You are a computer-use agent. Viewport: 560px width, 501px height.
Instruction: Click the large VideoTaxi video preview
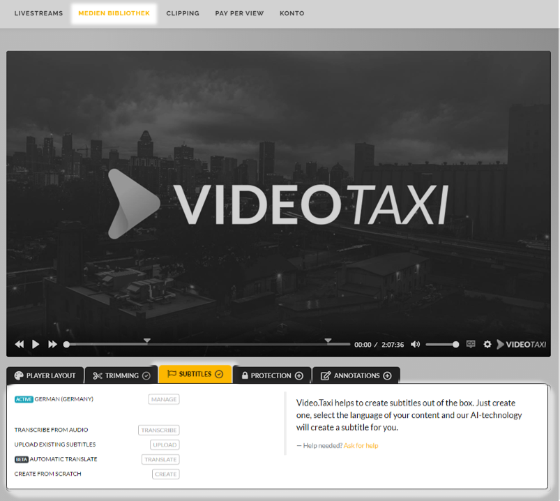coord(278,204)
